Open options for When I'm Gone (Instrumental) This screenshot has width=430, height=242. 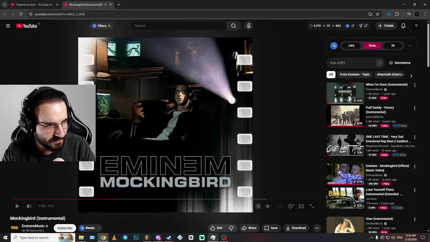[415, 85]
